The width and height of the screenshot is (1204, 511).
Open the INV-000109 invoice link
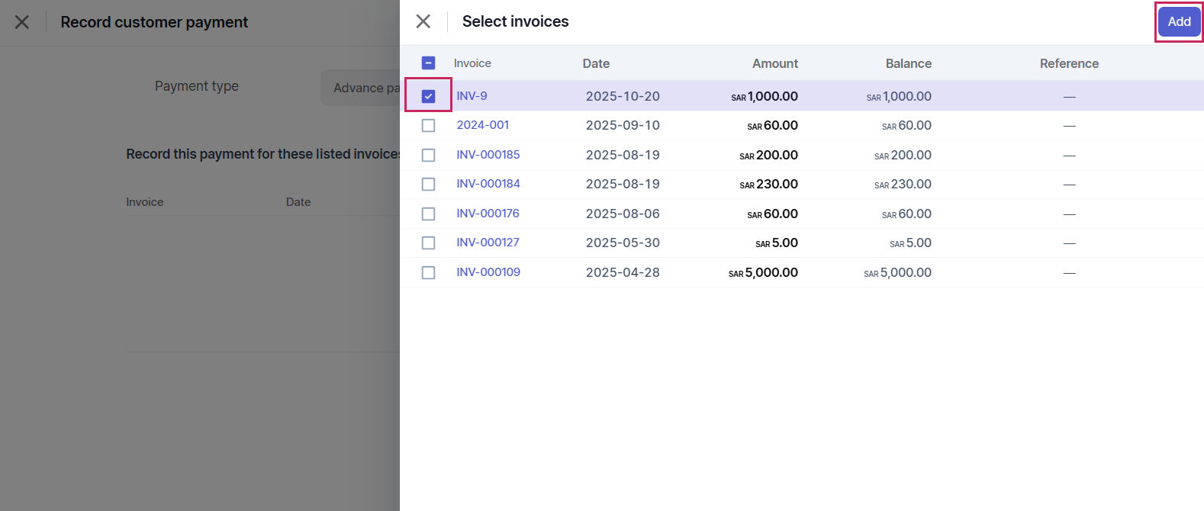point(488,272)
